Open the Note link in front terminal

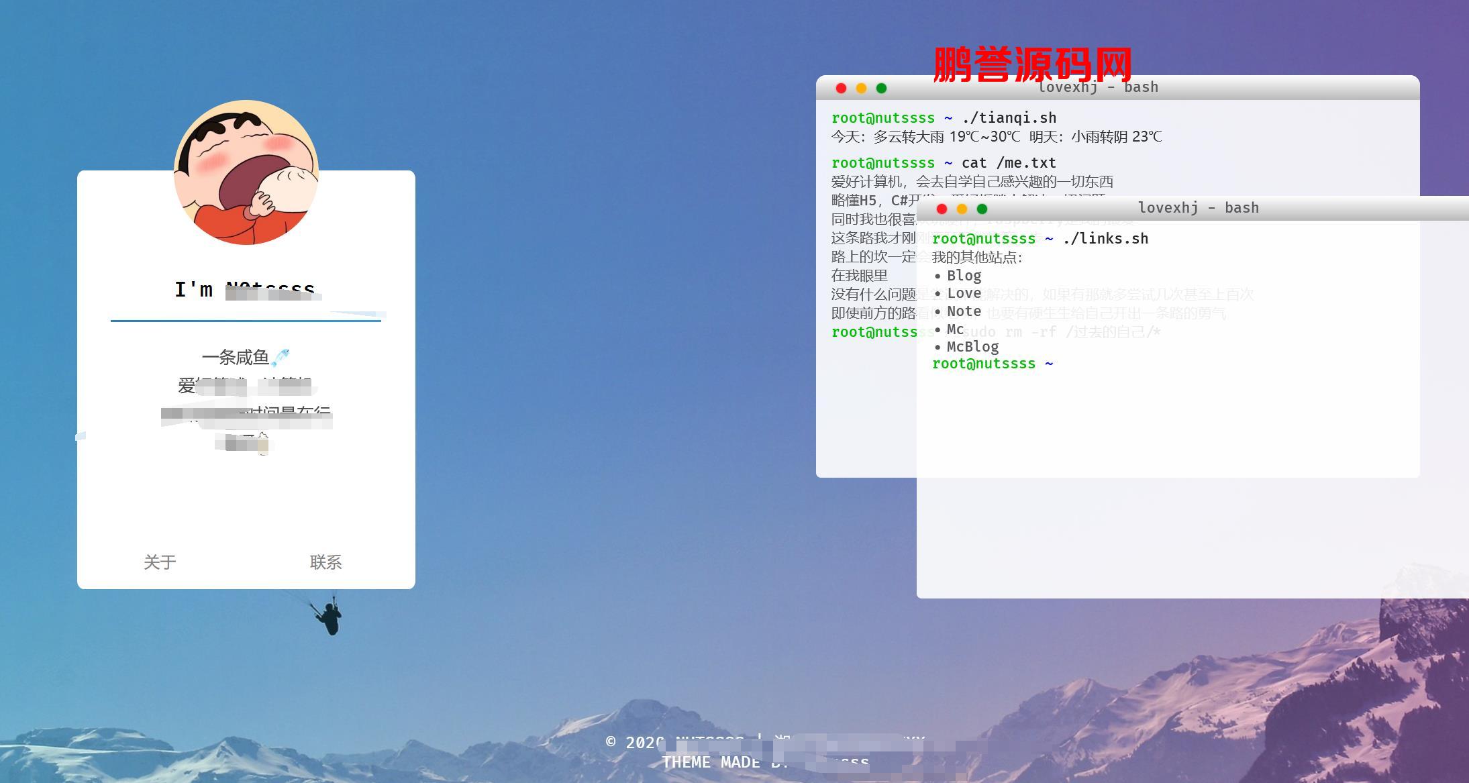tap(964, 311)
